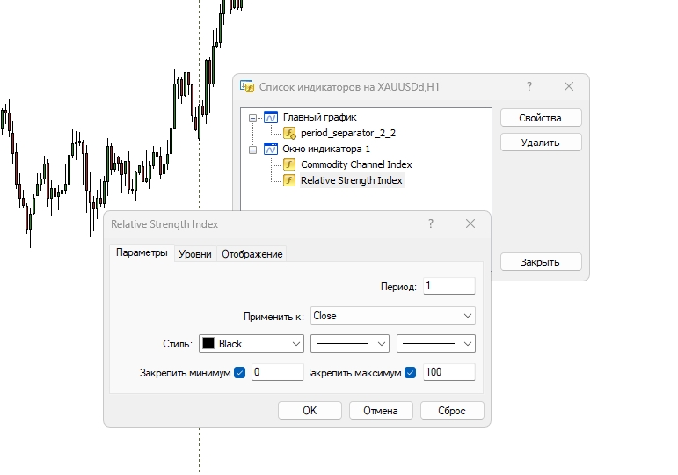Collapse the Окно индикатора 1 node
Image resolution: width=678 pixels, height=475 pixels.
click(253, 149)
